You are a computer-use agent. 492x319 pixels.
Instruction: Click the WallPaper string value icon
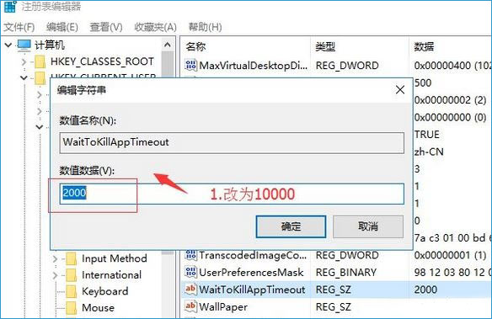[190, 306]
